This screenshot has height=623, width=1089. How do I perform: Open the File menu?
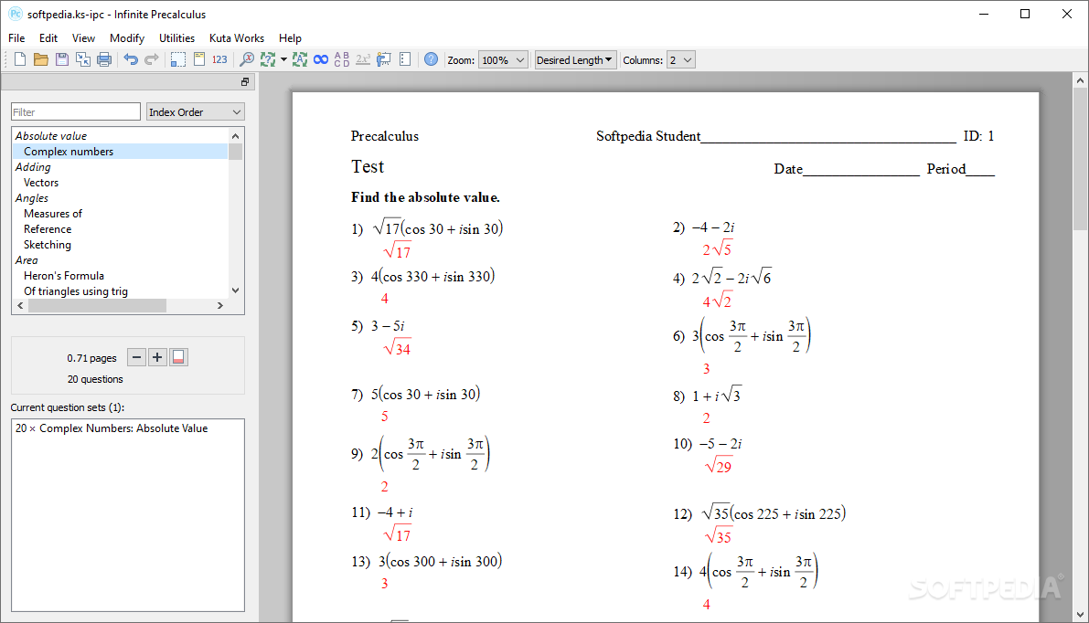point(16,38)
